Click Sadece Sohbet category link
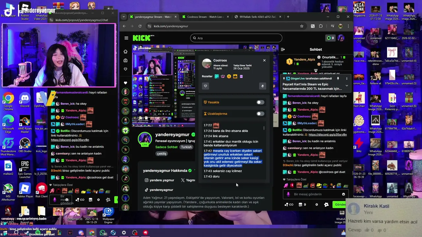The image size is (422, 237). (166, 147)
